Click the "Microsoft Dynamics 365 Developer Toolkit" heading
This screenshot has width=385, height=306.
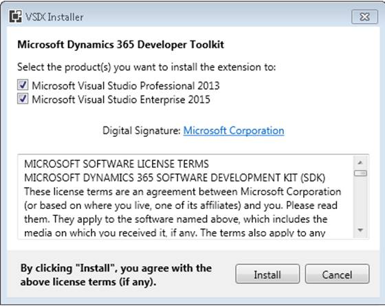coord(121,45)
